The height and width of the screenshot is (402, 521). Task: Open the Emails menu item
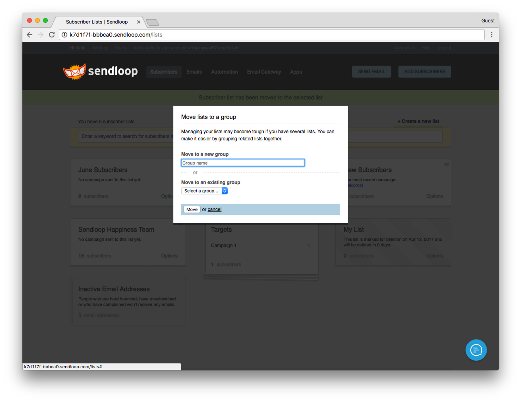pyautogui.click(x=194, y=72)
